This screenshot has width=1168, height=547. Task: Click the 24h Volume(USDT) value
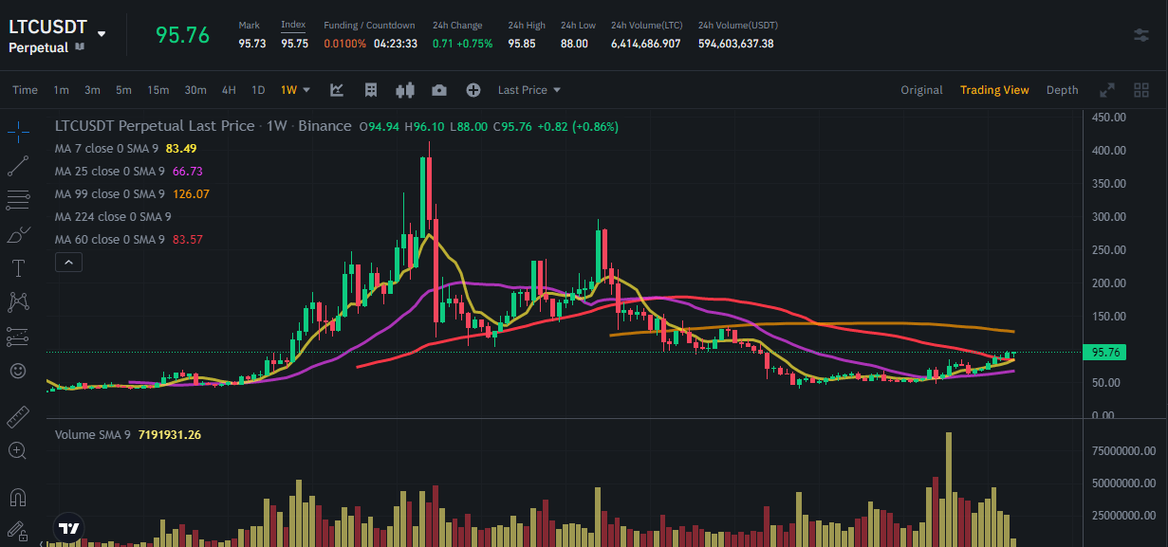pyautogui.click(x=735, y=44)
